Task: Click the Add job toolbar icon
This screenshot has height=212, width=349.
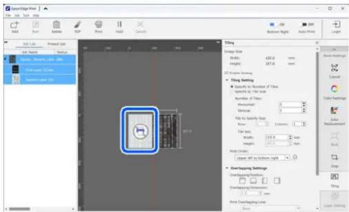Action: (x=15, y=25)
